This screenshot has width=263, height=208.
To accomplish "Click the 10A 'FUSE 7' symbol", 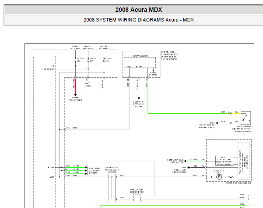I will (x=104, y=60).
